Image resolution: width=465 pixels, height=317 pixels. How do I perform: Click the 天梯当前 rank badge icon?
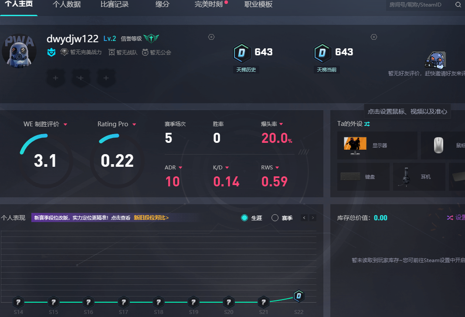coord(322,53)
